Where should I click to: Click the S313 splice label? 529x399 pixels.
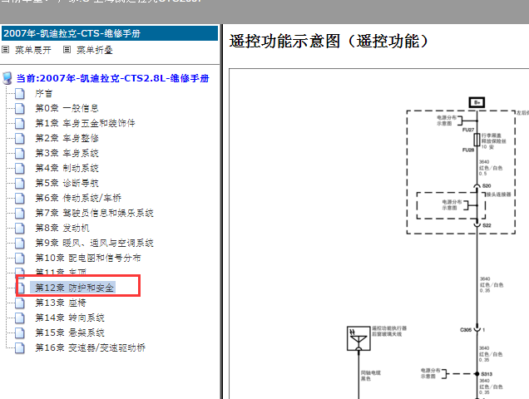487,374
